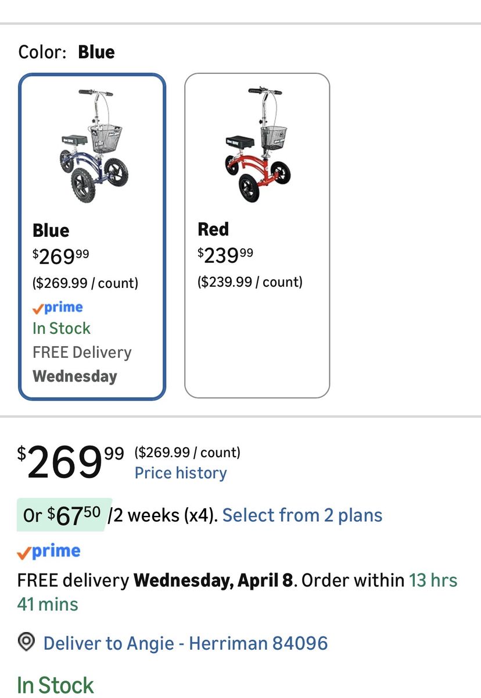Image resolution: width=481 pixels, height=698 pixels.
Task: Click the prime logo above delivery date
Action: tap(49, 551)
